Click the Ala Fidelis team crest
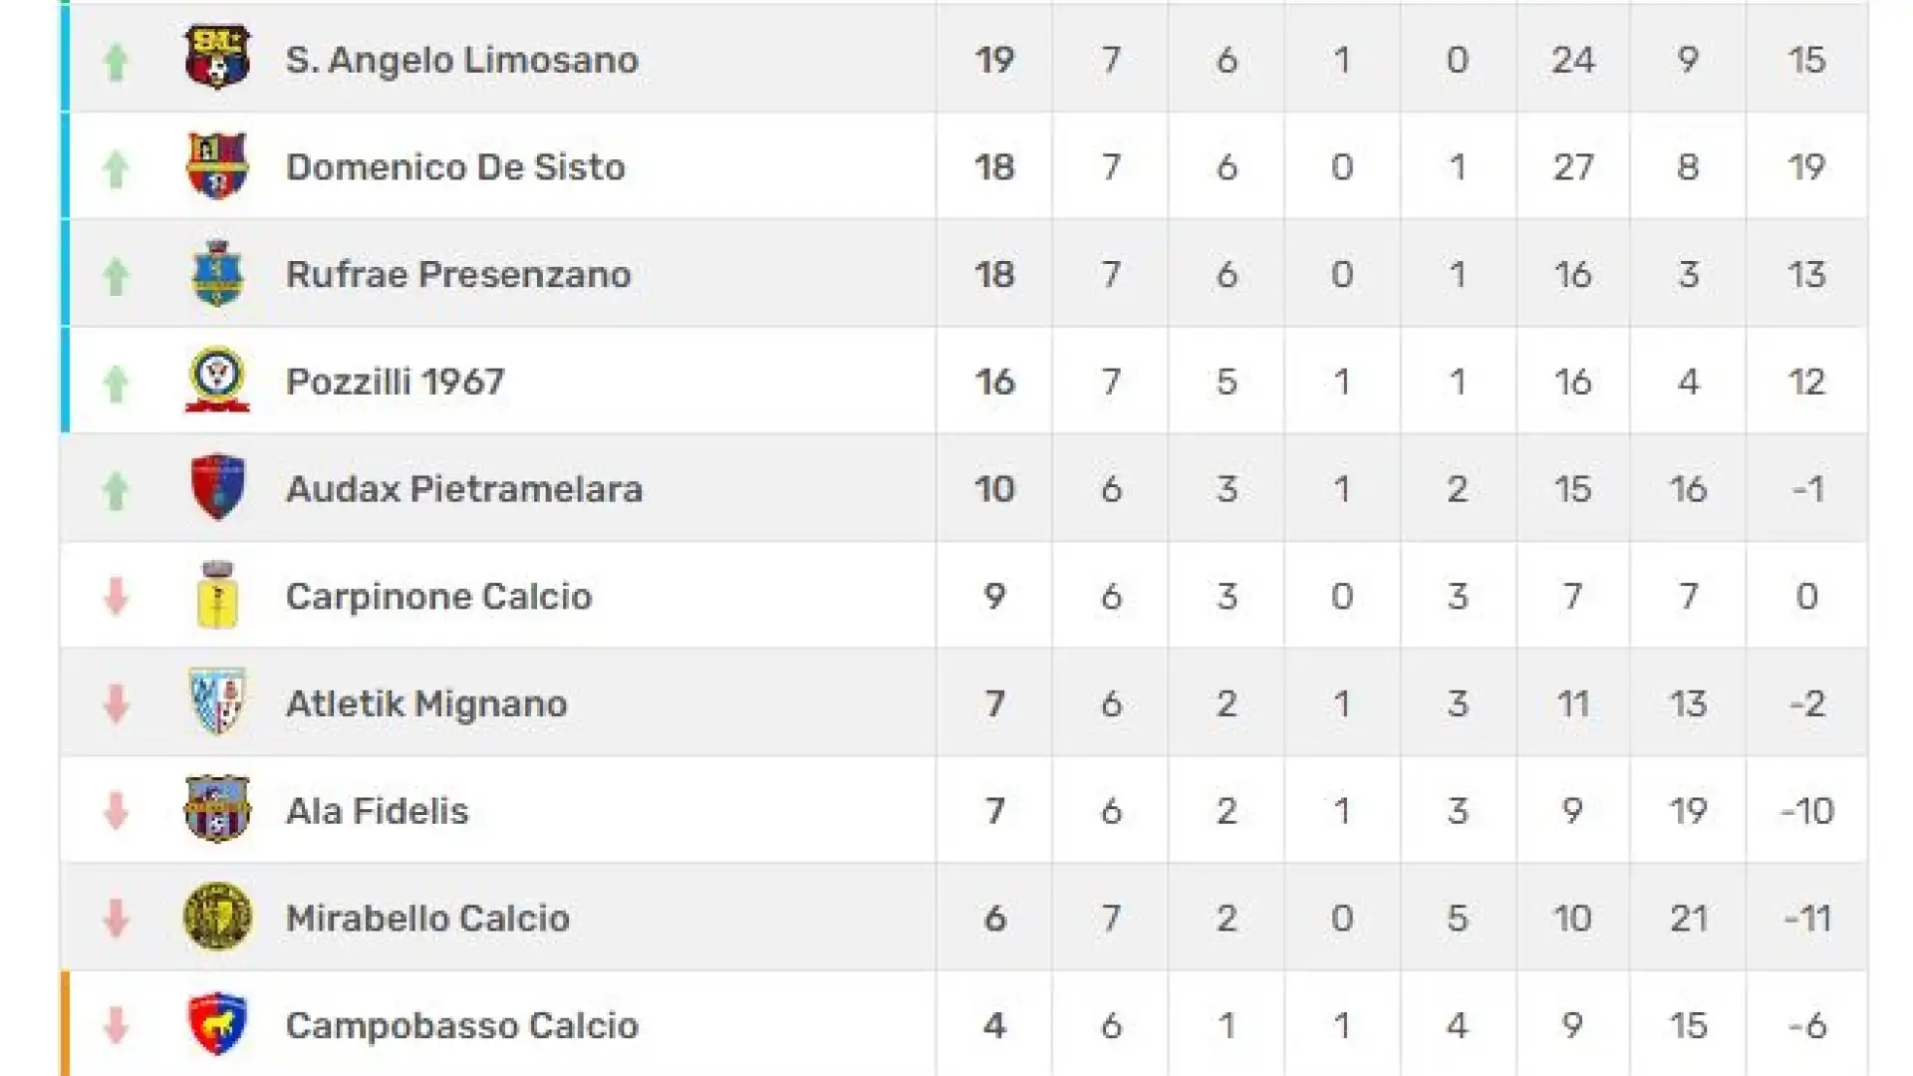The height and width of the screenshot is (1076, 1913). click(217, 809)
